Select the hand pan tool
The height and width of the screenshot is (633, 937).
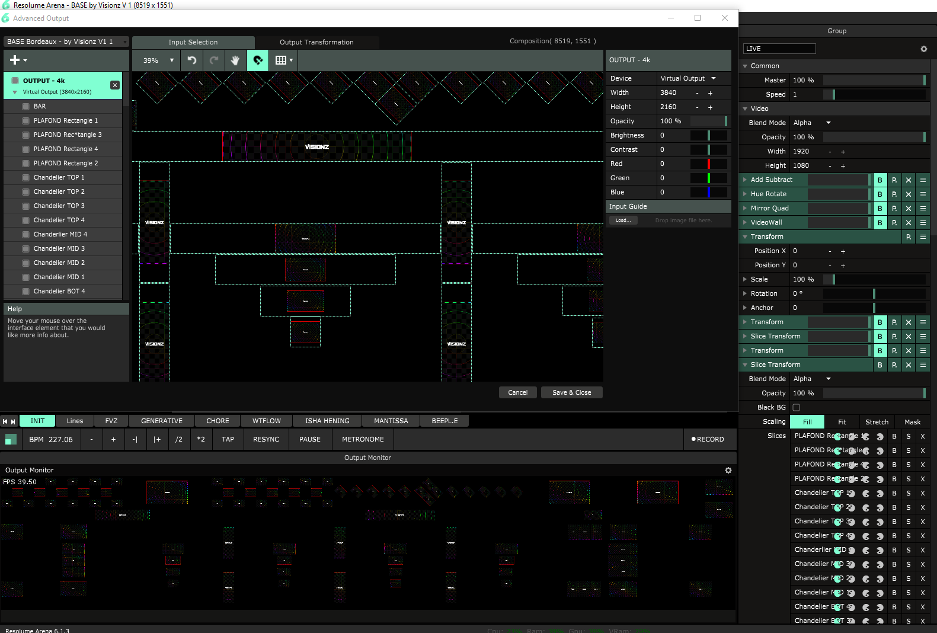235,60
